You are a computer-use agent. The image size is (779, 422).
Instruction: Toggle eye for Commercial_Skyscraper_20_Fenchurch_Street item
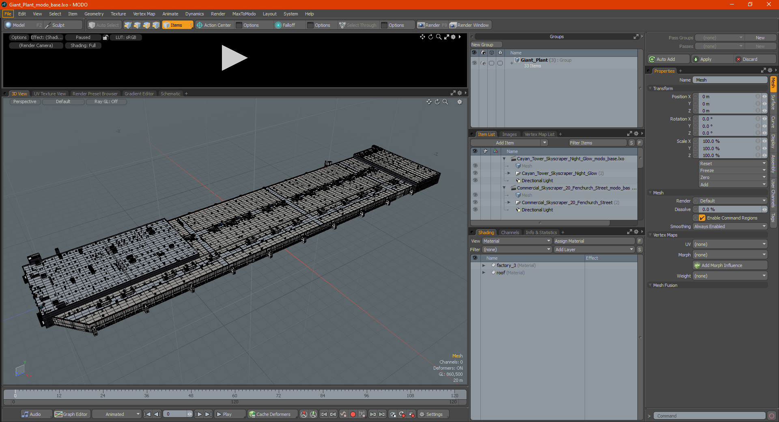(x=475, y=202)
